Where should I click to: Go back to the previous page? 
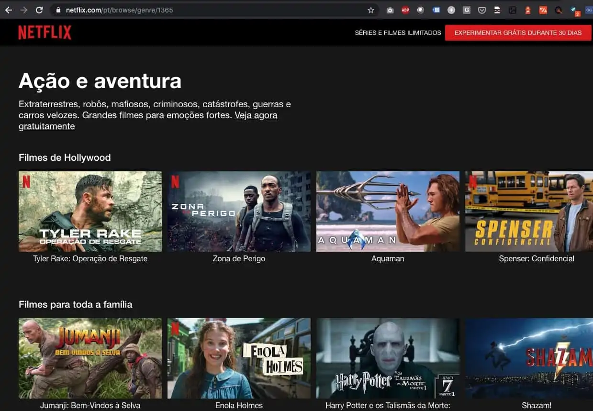pyautogui.click(x=9, y=10)
